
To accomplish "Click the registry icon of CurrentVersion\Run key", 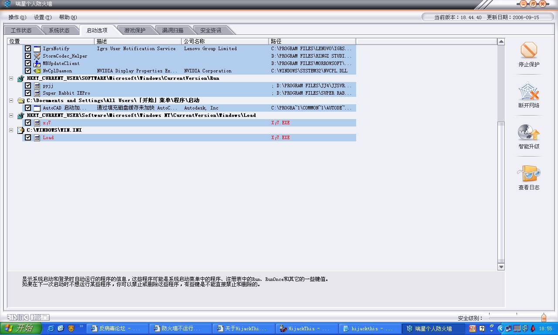I will point(20,79).
